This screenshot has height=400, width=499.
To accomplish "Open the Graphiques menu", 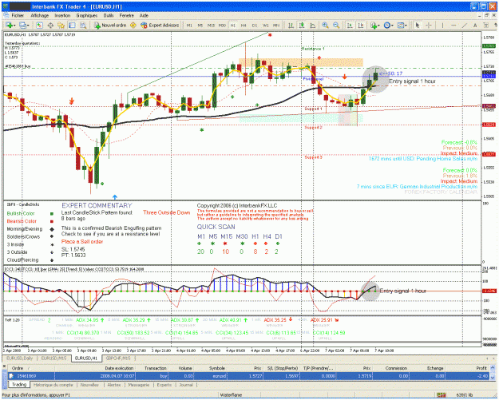I will 87,15.
